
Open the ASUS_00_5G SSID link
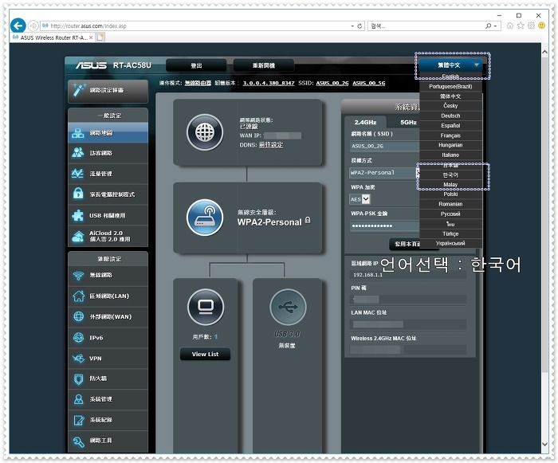(368, 83)
